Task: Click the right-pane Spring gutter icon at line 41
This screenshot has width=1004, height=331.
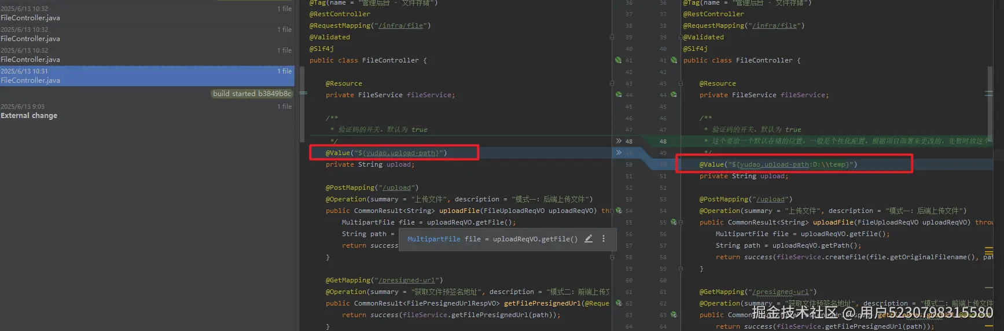Action: (x=674, y=60)
